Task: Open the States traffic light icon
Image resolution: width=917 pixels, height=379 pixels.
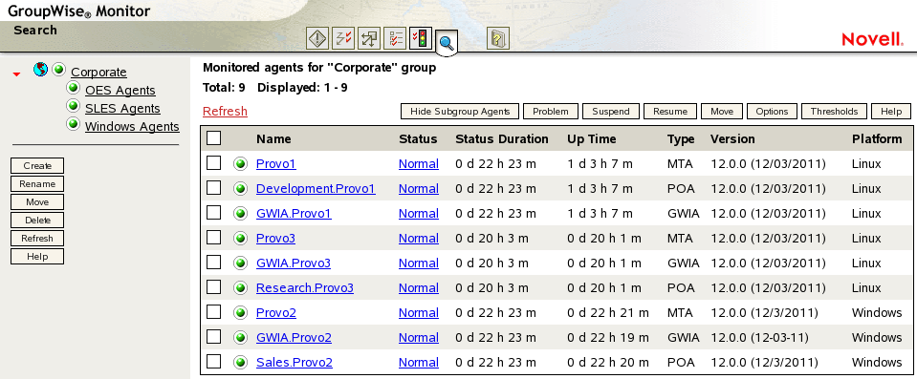Action: pyautogui.click(x=421, y=39)
